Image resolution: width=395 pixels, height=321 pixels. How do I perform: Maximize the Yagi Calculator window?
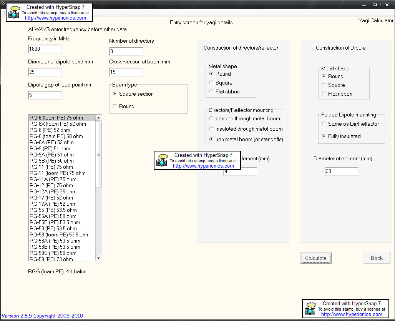tap(375, 5)
